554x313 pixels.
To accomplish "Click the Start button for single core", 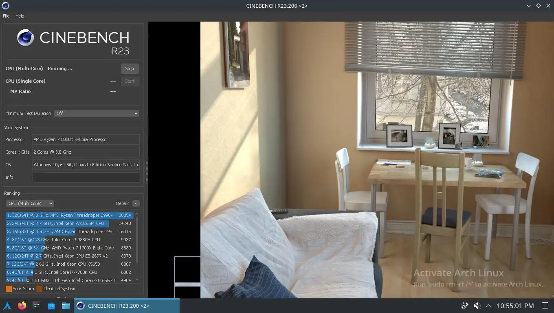I will [130, 81].
